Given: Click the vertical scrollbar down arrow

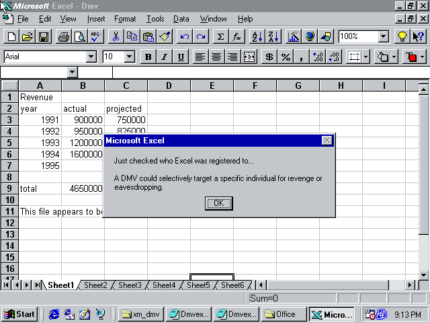Looking at the screenshot, I should (x=423, y=275).
